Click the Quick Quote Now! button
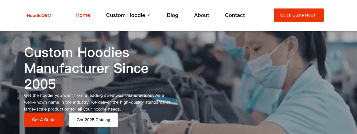 point(299,15)
